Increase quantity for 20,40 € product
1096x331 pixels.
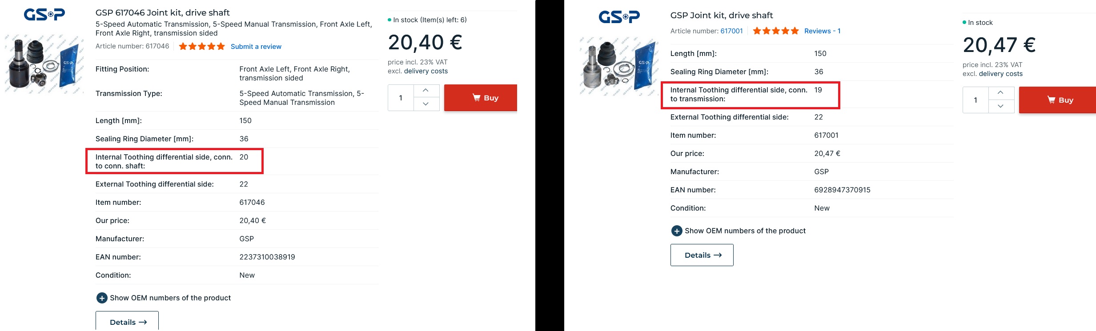[426, 91]
